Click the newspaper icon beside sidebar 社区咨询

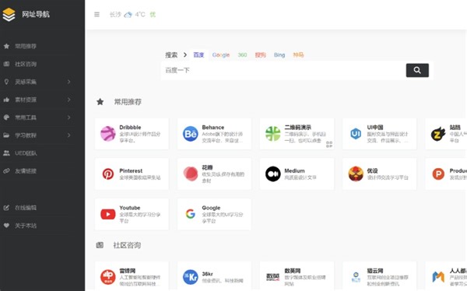(x=6, y=64)
